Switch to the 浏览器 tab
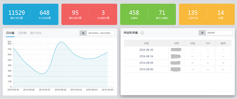The image size is (237, 99). pyautogui.click(x=22, y=33)
